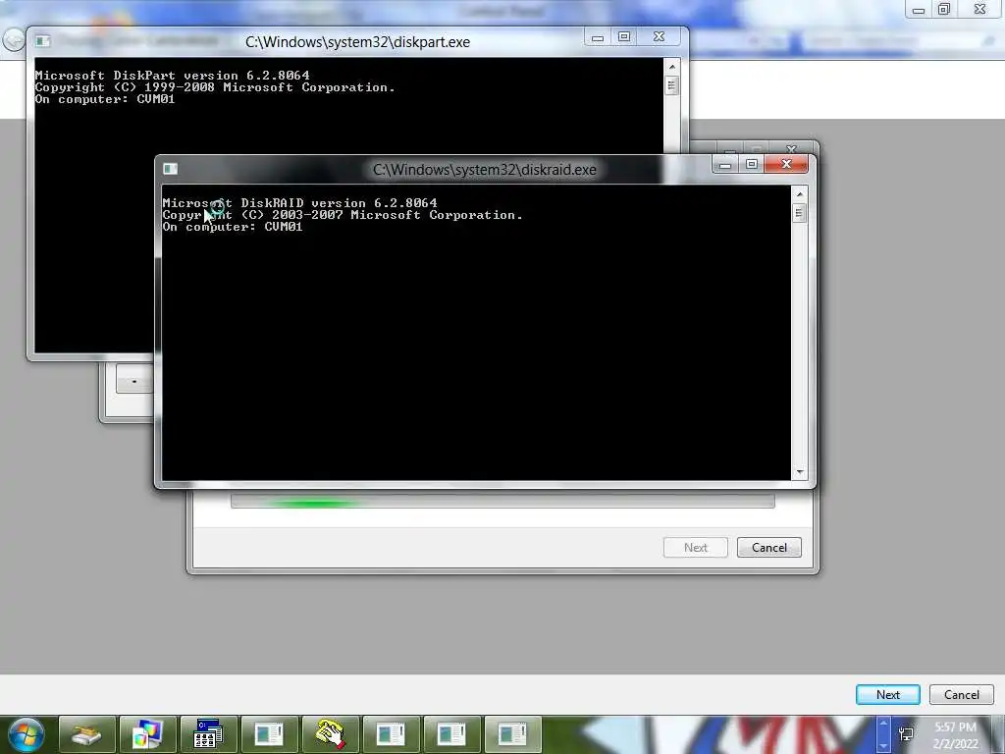Click the blue Next button at bottom right

click(887, 694)
